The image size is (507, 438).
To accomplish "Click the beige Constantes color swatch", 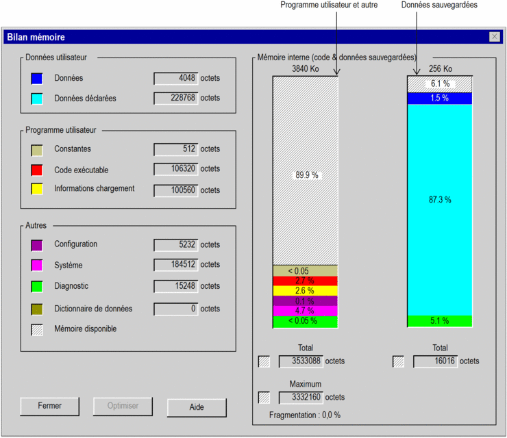I will (x=37, y=150).
